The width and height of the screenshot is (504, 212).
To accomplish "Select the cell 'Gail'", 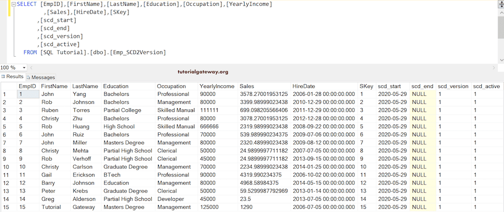I will click(x=55, y=175).
